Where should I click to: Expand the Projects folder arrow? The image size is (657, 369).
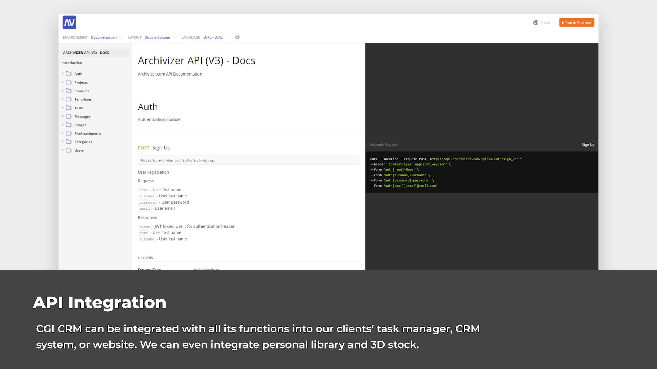[63, 82]
